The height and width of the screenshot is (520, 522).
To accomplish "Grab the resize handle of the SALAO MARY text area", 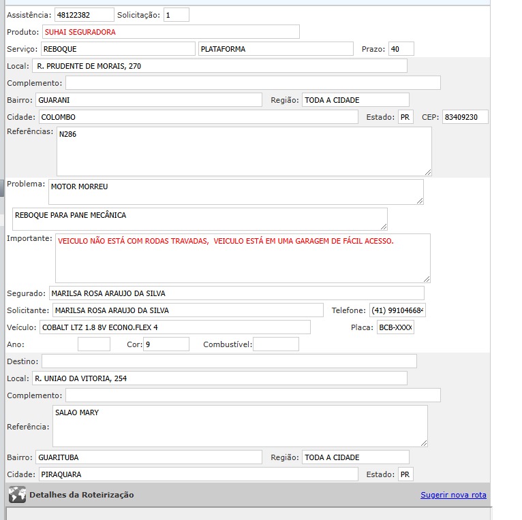I will coord(423,442).
